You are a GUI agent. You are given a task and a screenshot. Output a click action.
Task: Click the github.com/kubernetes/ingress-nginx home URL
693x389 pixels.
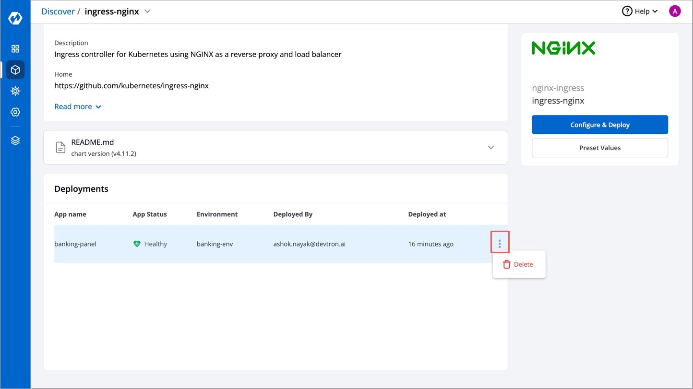131,86
